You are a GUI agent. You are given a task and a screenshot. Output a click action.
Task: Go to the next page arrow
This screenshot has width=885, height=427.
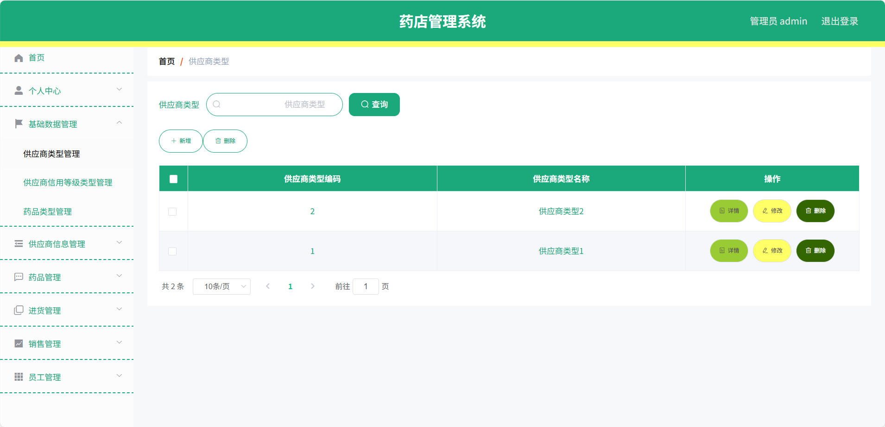[x=313, y=286]
